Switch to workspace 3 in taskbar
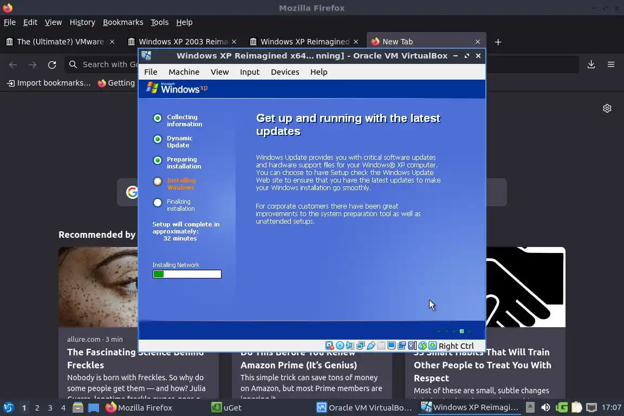This screenshot has width=624, height=416. (x=50, y=408)
